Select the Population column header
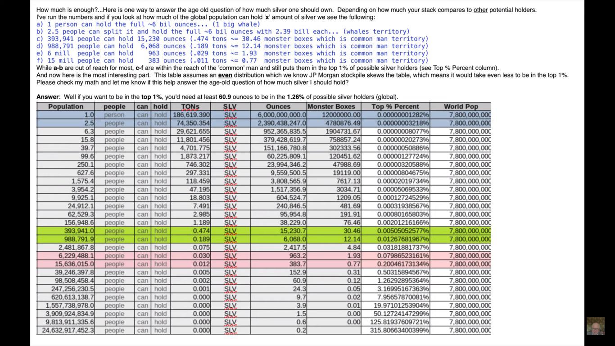Screen dimensions: 615x346 [66, 107]
